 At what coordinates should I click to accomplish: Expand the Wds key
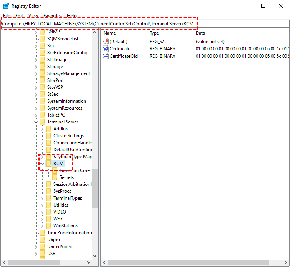point(42,219)
